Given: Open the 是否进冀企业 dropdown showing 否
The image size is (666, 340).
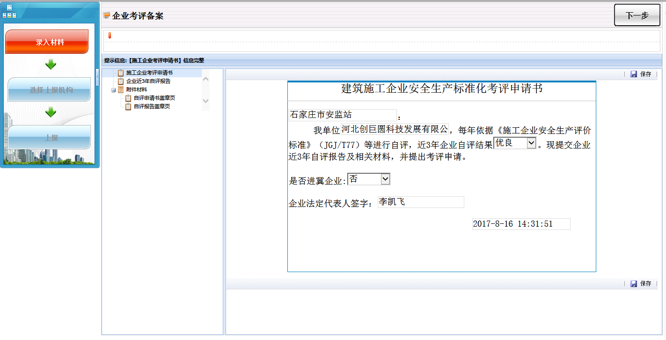Looking at the screenshot, I should pyautogui.click(x=369, y=179).
